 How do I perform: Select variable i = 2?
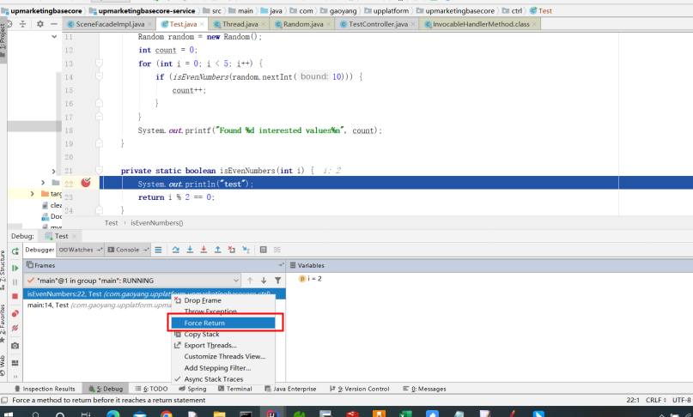[x=311, y=279]
